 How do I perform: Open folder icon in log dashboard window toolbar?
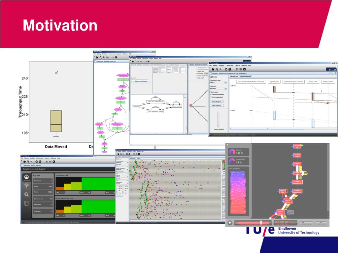(x=24, y=161)
